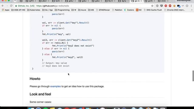
Task: Switch to the gorilla tab
Action: tap(149, 1)
